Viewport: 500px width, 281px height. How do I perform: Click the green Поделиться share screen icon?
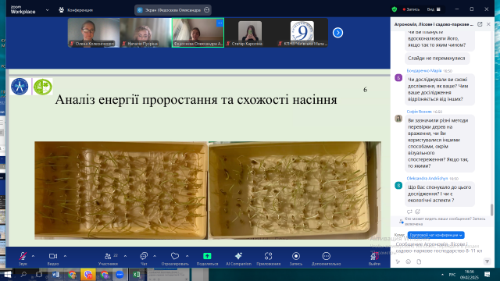(207, 258)
